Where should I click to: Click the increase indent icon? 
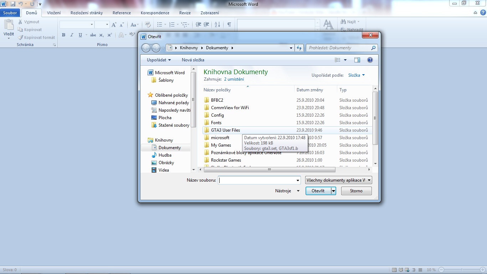[206, 25]
